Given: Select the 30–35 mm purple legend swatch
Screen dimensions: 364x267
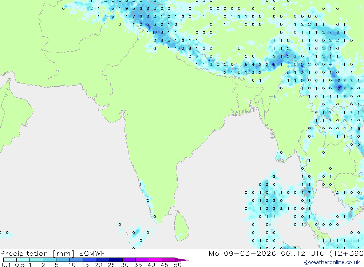Looking at the screenshot, I should [x=129, y=260].
